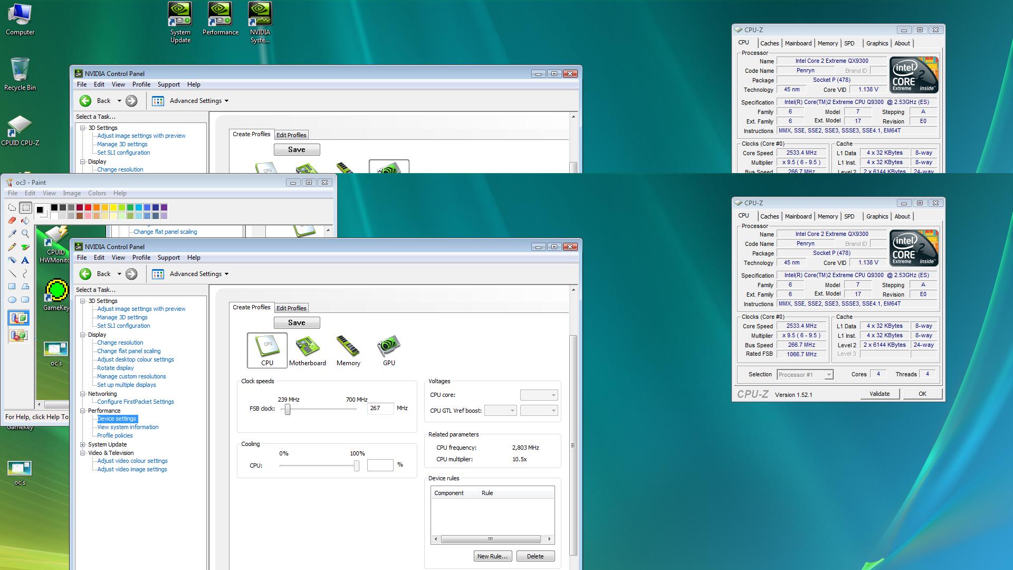Open Adjust video image settings link
Viewport: 1013px width, 570px height.
[x=132, y=469]
